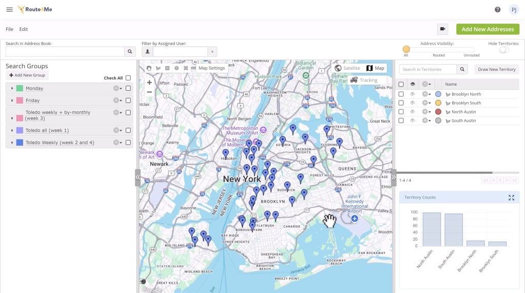Open the Edit menu
Image resolution: width=525 pixels, height=293 pixels.
click(x=24, y=29)
